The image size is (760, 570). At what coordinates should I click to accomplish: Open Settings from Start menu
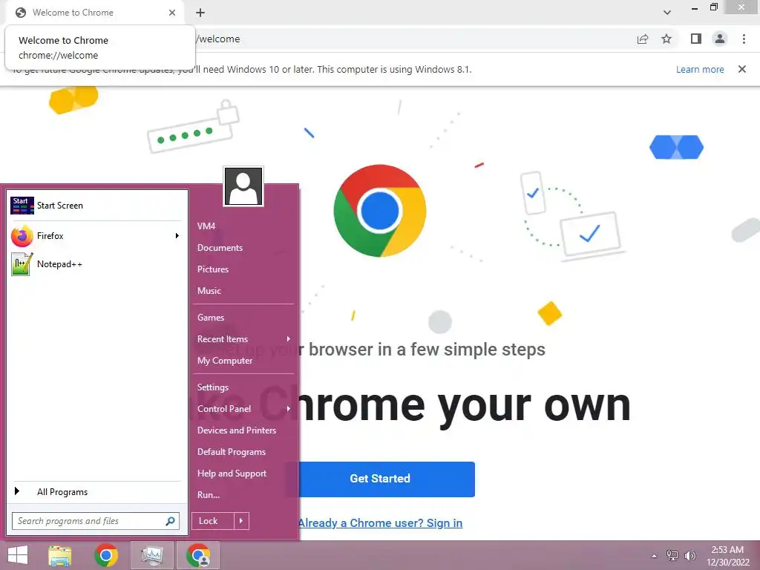coord(213,387)
